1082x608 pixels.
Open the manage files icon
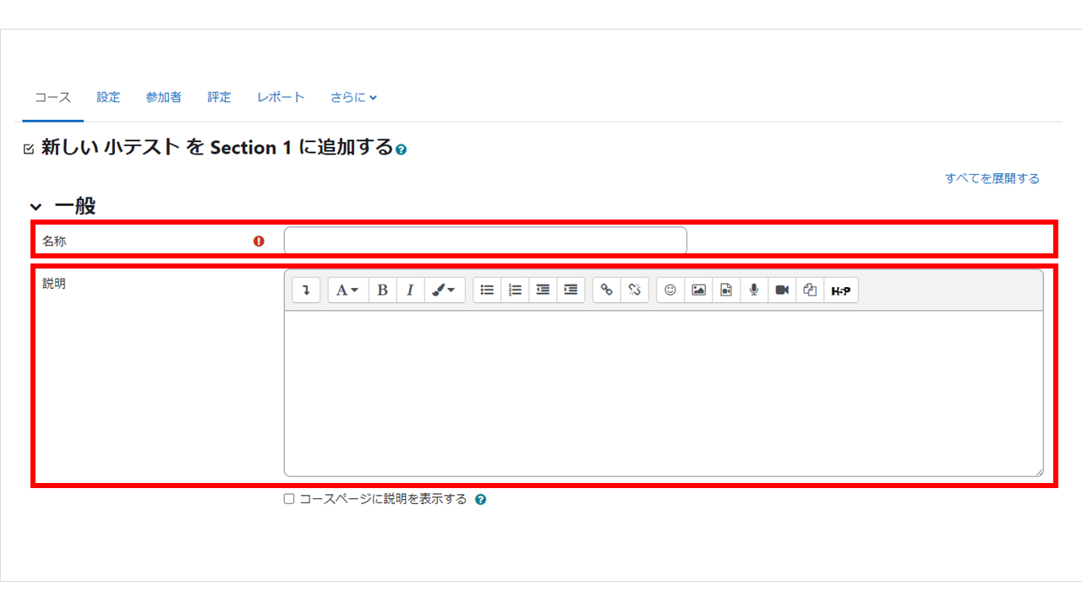coord(810,290)
